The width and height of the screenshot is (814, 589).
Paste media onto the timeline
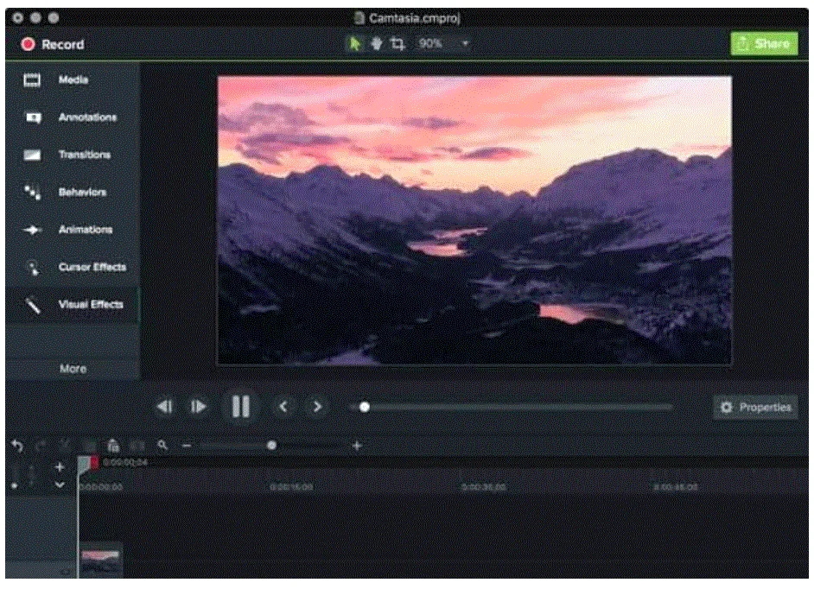tap(113, 446)
